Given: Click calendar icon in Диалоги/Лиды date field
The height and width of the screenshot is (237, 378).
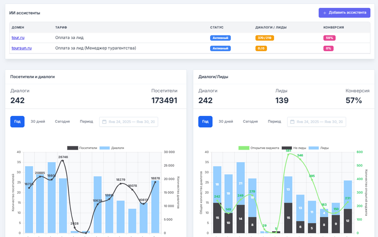Looking at the screenshot, I should pyautogui.click(x=292, y=122).
